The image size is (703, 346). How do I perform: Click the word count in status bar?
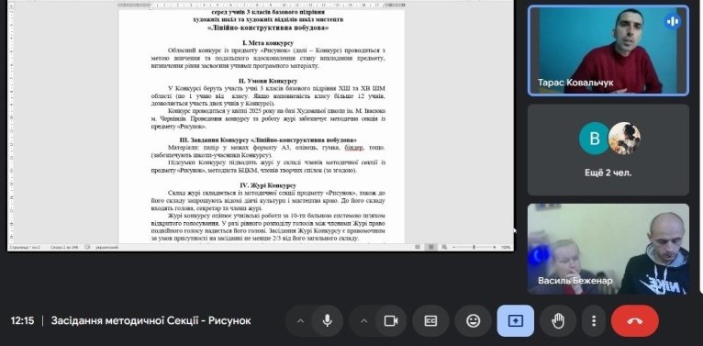[65, 247]
